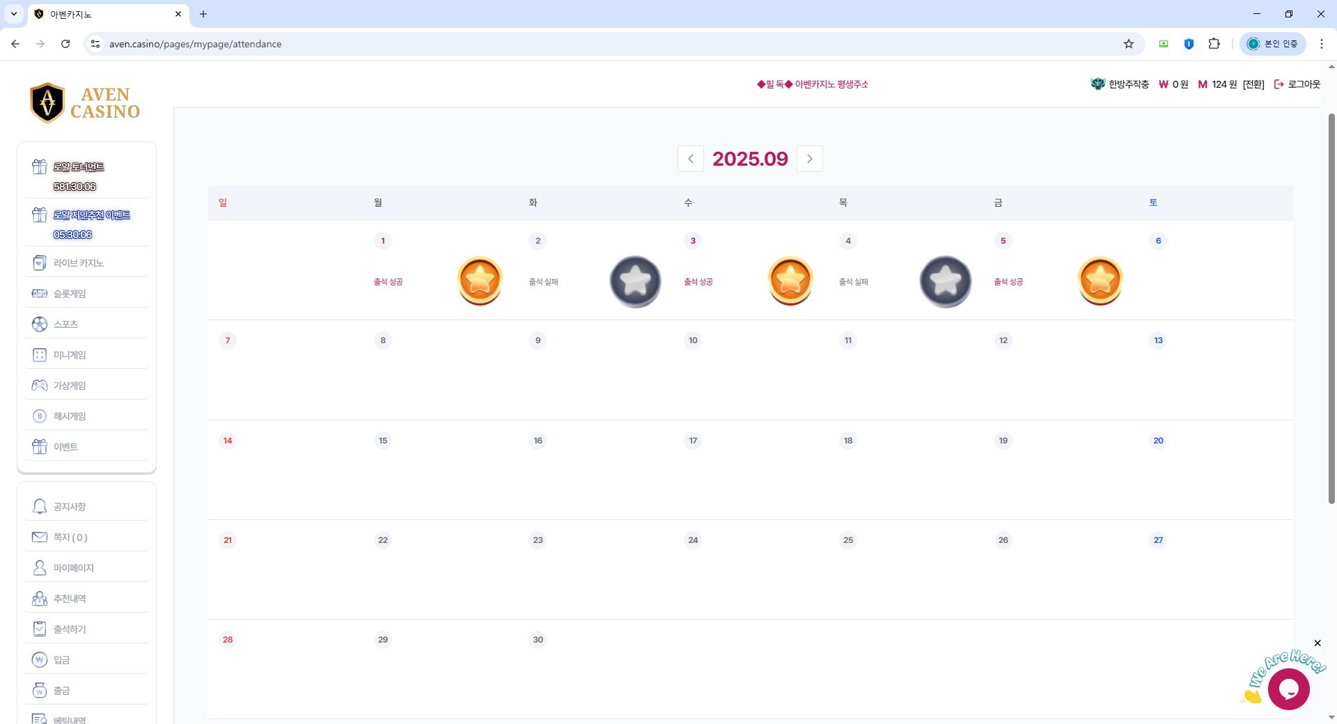This screenshot has width=1337, height=724.
Task: Click the Aven Casino logo
Action: click(86, 103)
